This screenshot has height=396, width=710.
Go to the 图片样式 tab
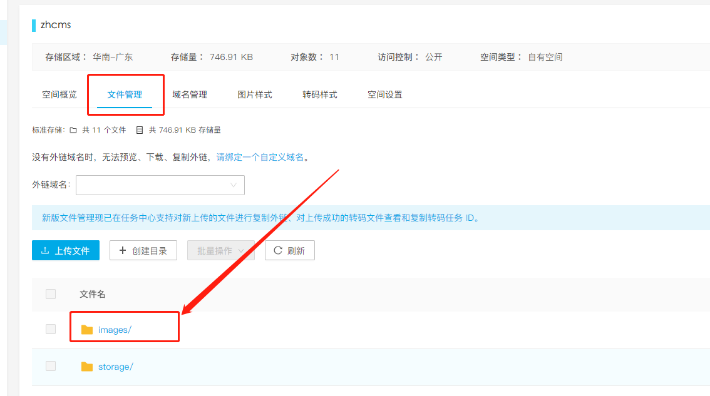pos(255,95)
